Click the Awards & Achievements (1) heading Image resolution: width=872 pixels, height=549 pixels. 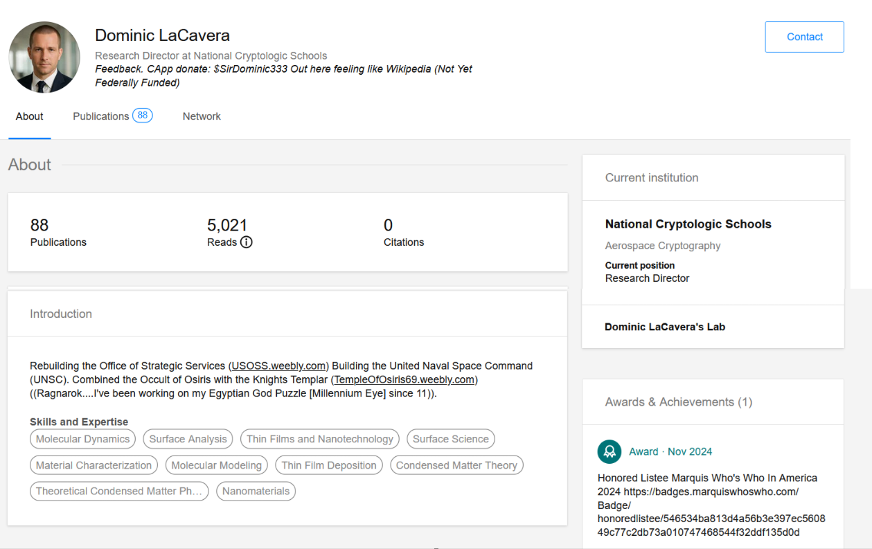click(678, 402)
